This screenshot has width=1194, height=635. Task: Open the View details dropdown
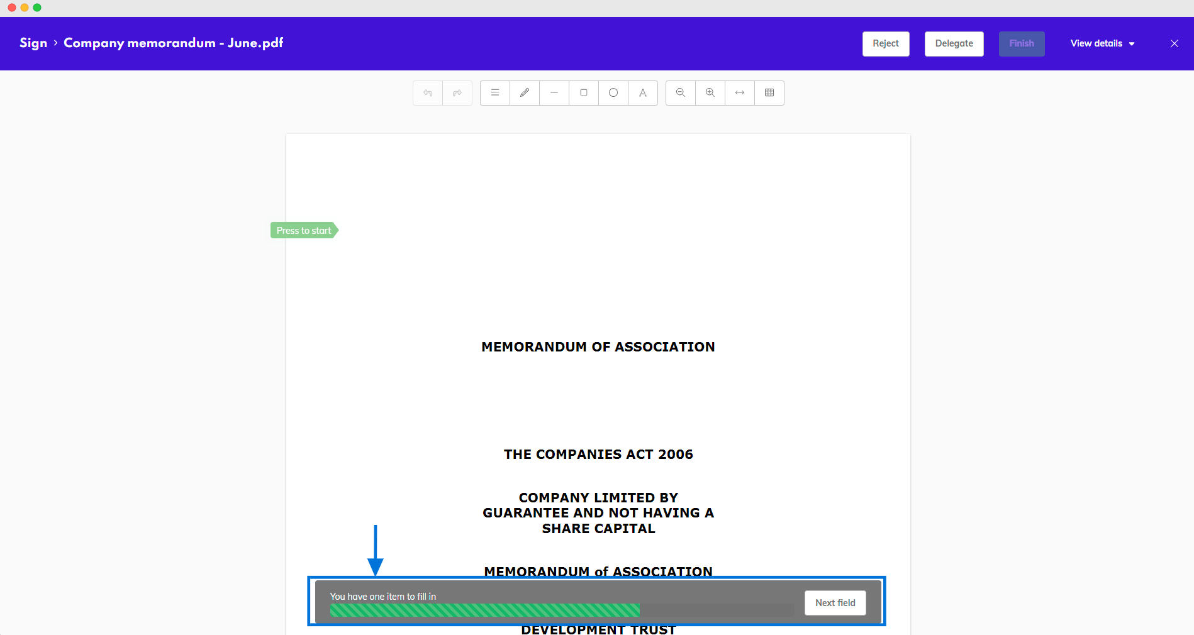tap(1102, 43)
